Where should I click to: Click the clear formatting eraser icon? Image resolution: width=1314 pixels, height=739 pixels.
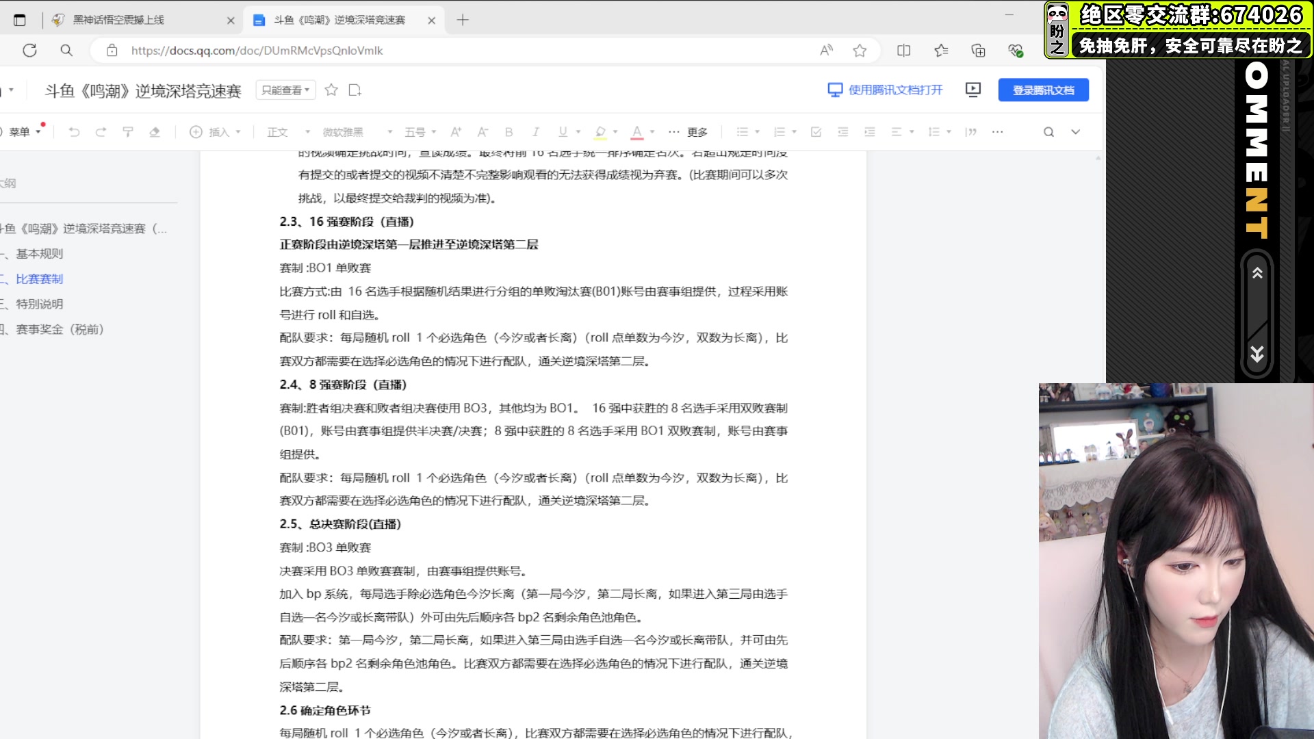(x=155, y=132)
